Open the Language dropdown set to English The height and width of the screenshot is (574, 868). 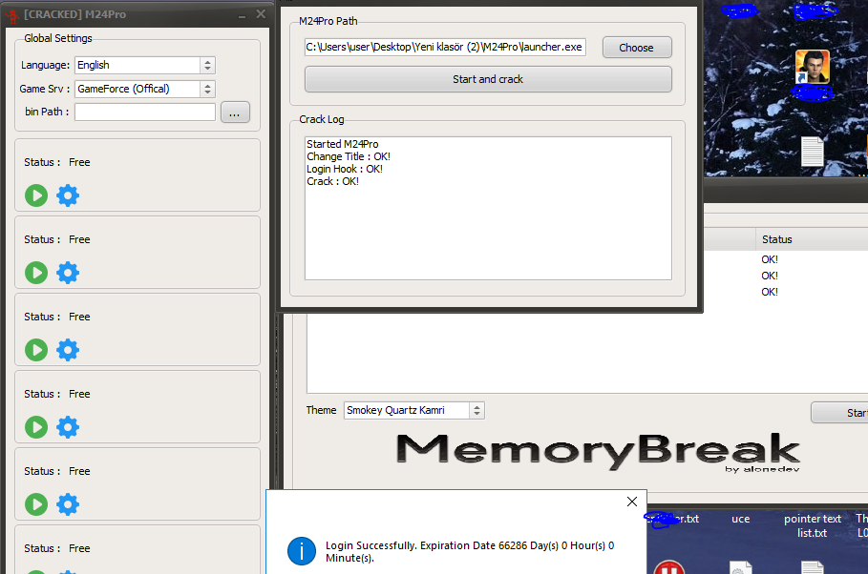pyautogui.click(x=145, y=65)
